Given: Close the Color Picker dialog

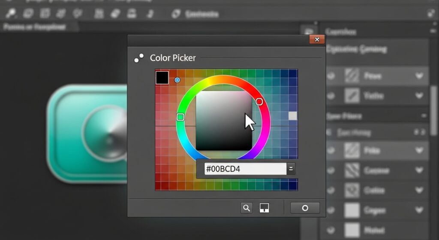Looking at the screenshot, I should point(317,39).
